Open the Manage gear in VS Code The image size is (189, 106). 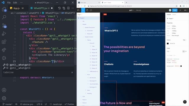(x=4, y=98)
